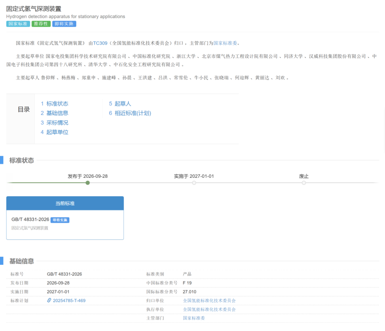Click the 废止 timeline node
Viewport: 385px width, 331px height.
[x=304, y=183]
